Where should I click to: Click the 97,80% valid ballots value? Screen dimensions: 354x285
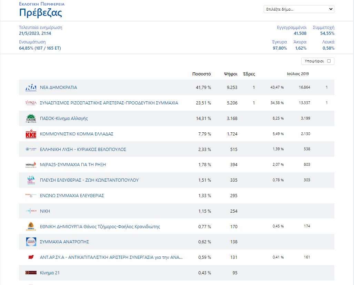280,48
